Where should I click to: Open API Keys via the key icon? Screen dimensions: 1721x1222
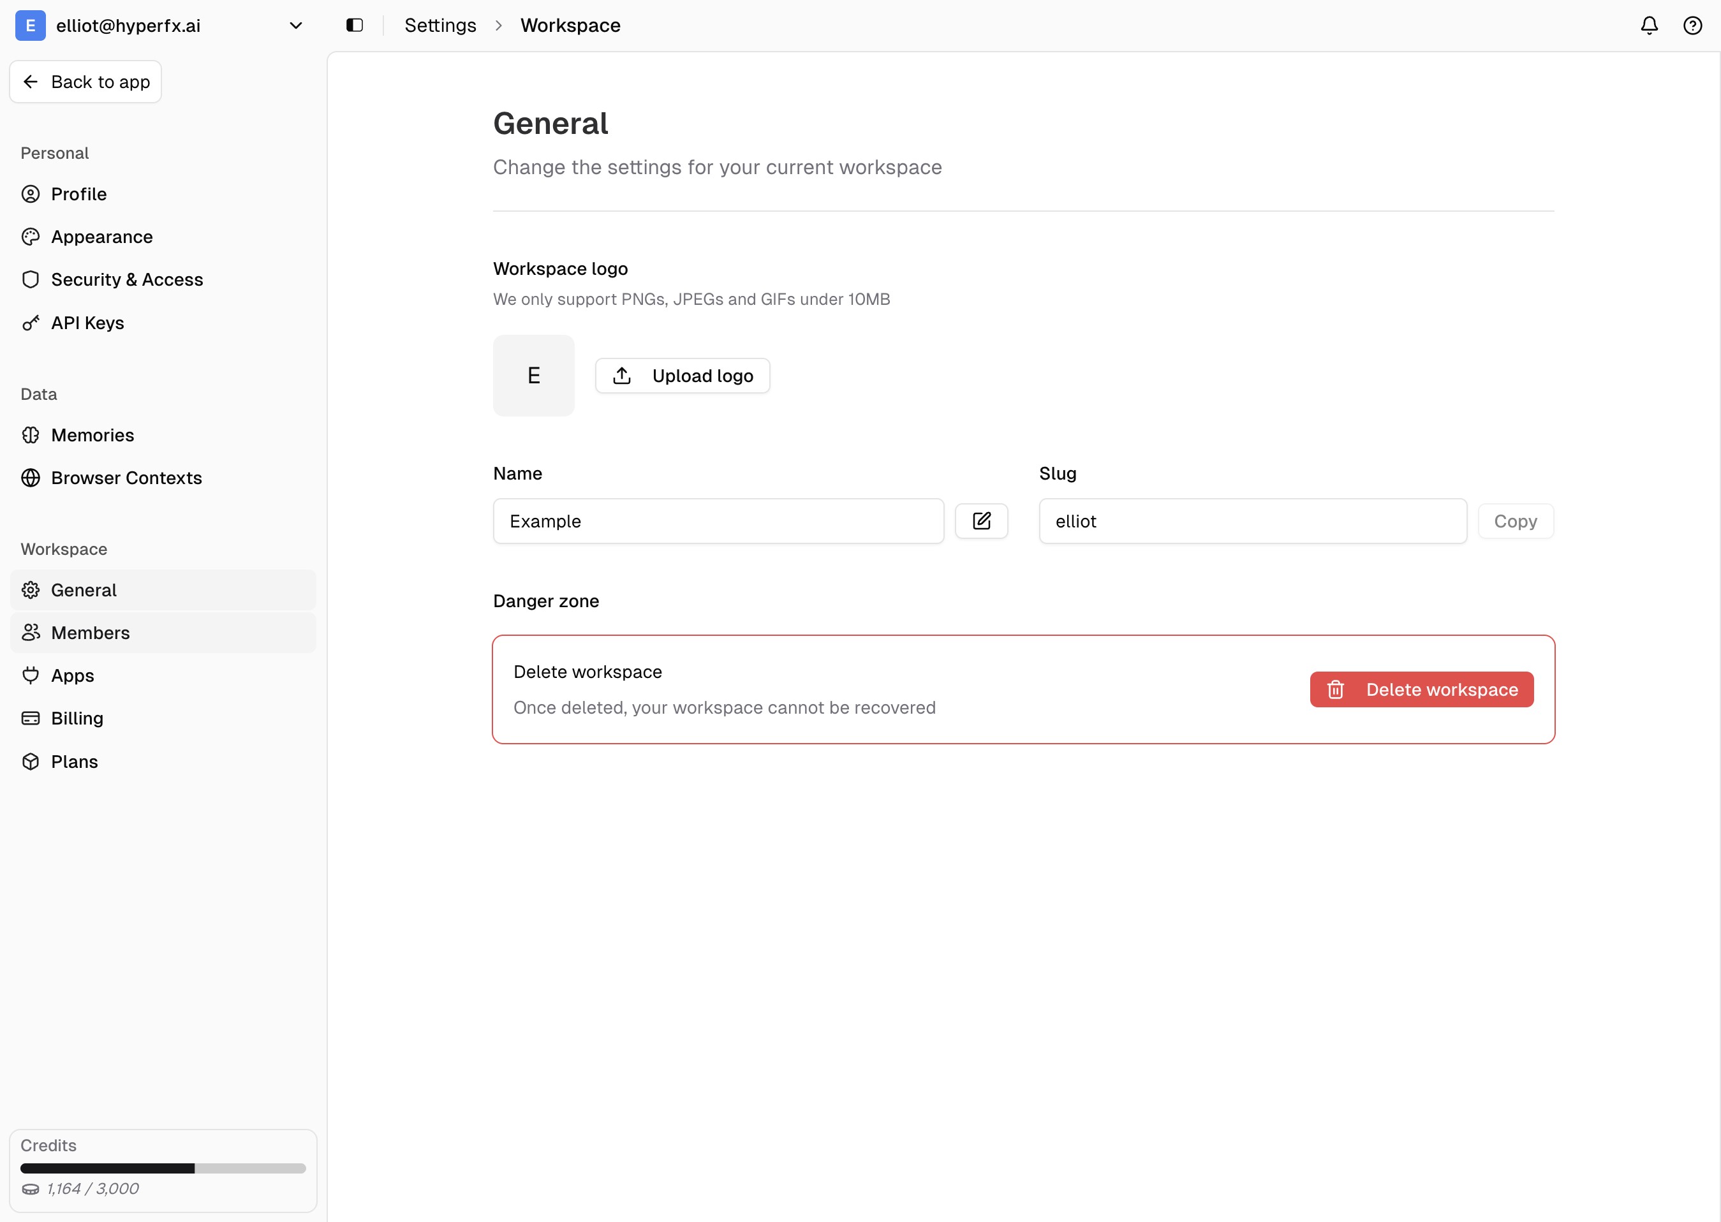[30, 322]
